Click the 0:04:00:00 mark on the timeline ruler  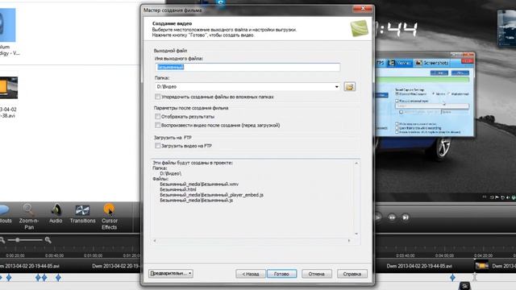pyautogui.click(x=444, y=255)
